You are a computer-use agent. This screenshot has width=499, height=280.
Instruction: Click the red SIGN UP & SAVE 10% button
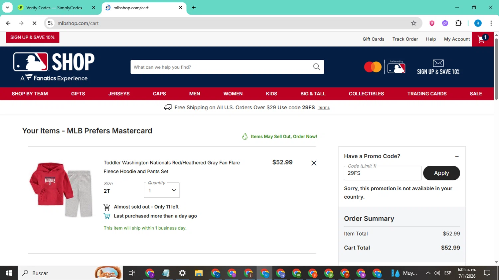coord(33,38)
